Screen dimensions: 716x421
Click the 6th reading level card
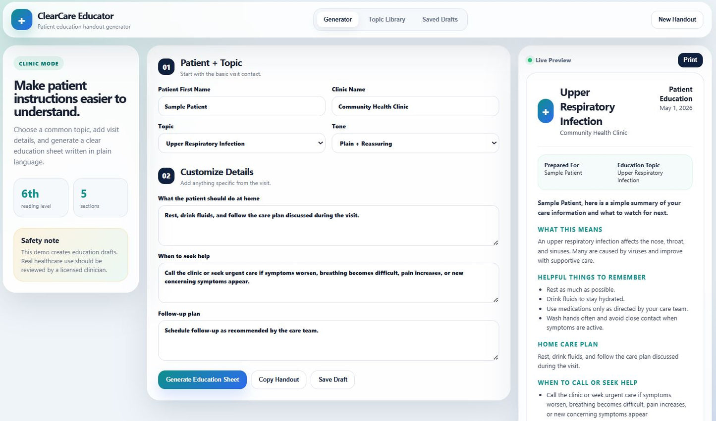tap(41, 197)
